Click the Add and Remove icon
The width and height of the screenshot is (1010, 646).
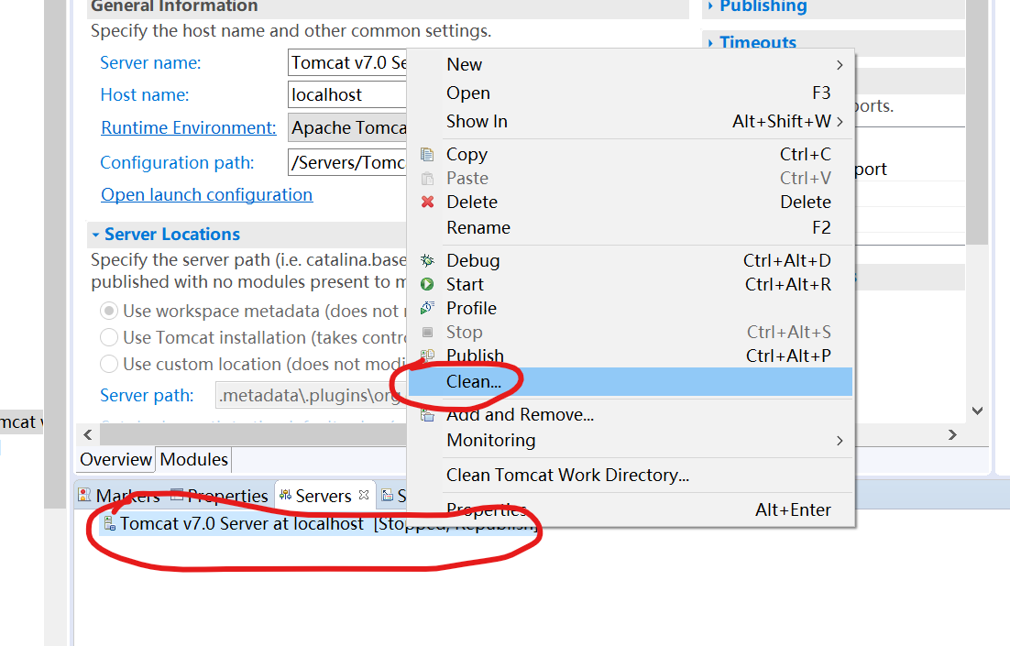(x=427, y=415)
